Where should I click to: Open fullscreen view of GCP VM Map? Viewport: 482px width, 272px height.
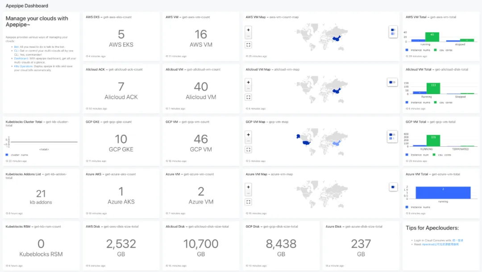249,149
